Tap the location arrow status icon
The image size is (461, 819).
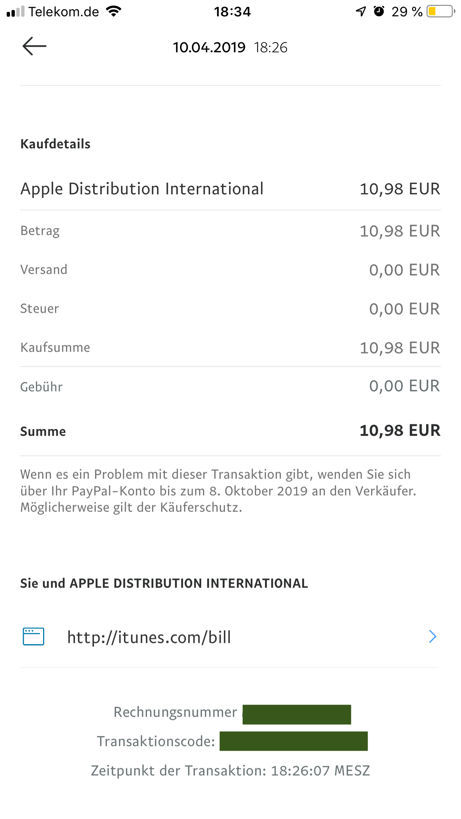pyautogui.click(x=361, y=11)
